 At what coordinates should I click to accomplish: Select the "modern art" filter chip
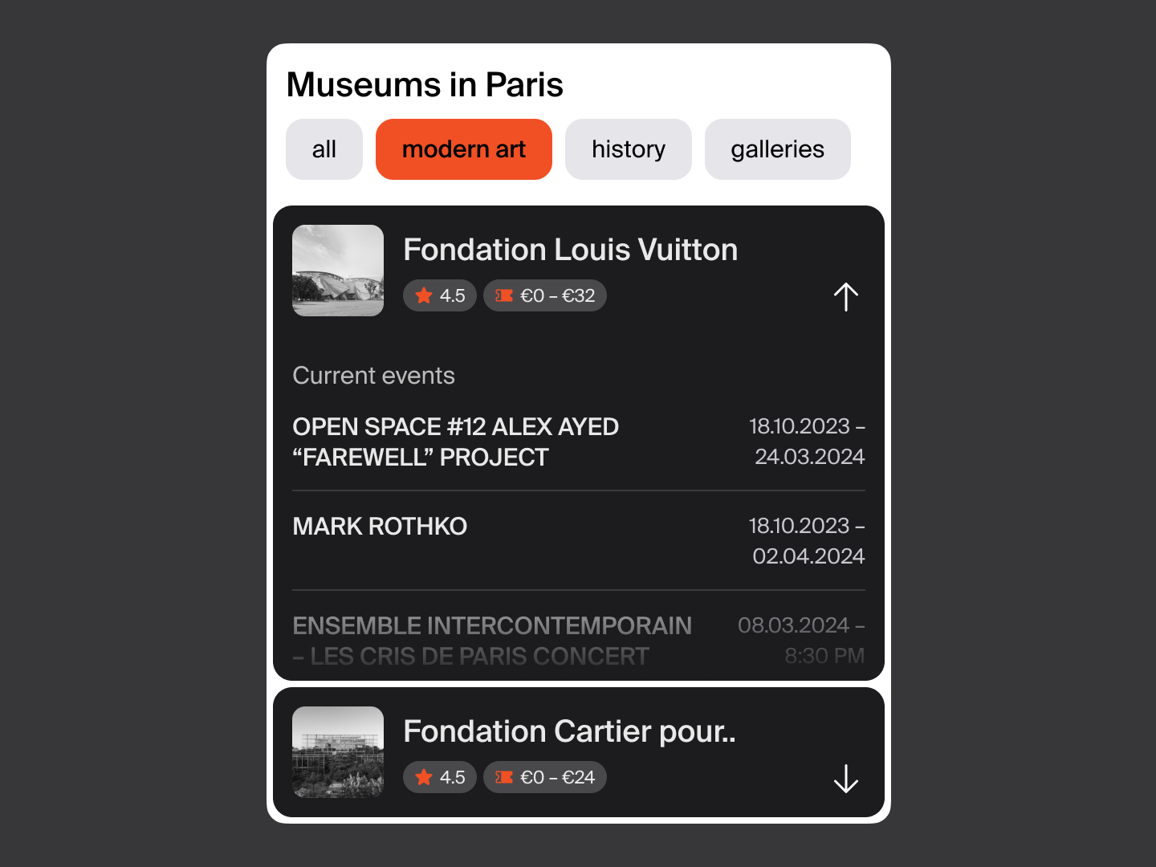[464, 149]
